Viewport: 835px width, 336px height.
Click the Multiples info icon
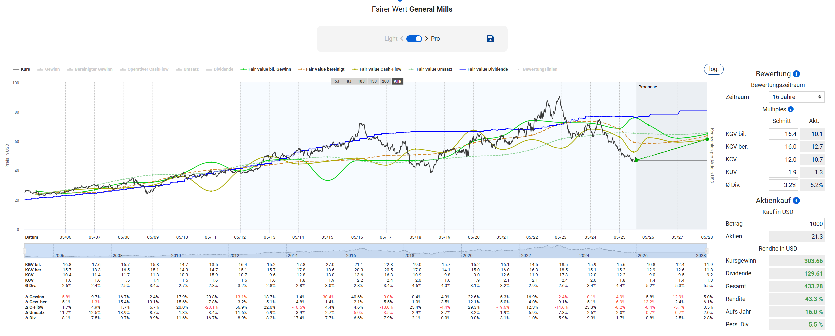tap(791, 109)
